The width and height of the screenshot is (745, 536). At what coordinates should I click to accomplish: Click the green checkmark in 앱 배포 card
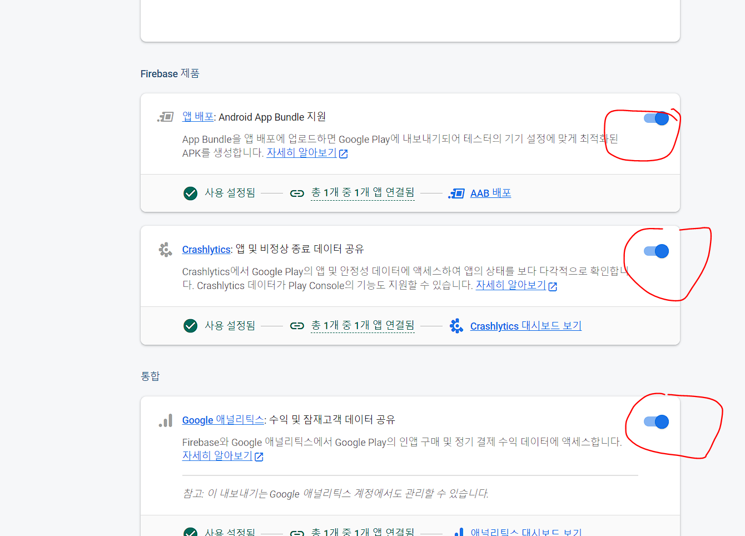190,193
